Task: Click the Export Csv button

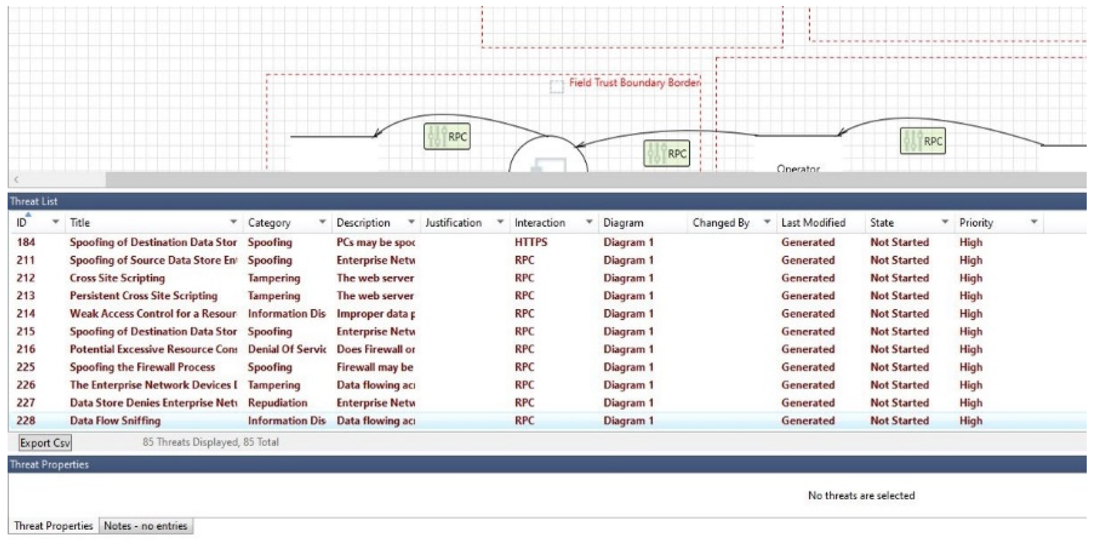Action: [x=45, y=442]
